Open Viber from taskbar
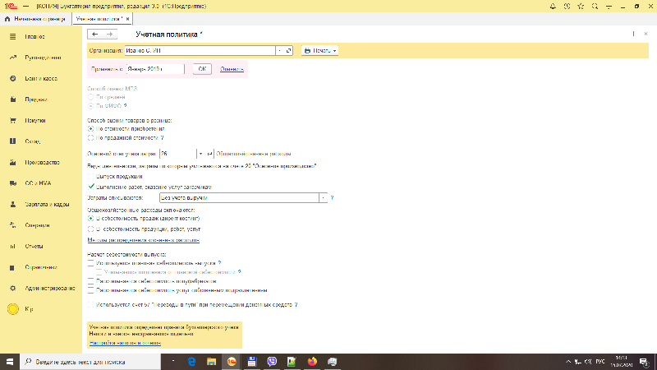The width and height of the screenshot is (657, 370). 272,362
